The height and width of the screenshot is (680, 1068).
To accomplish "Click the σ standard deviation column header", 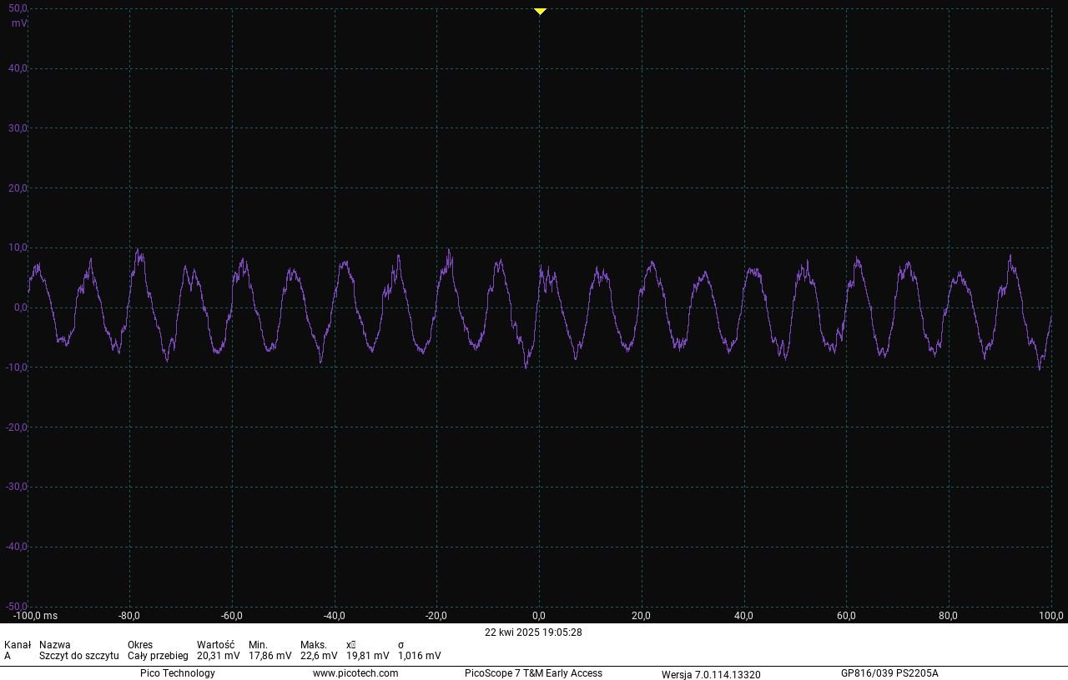I will click(x=401, y=645).
